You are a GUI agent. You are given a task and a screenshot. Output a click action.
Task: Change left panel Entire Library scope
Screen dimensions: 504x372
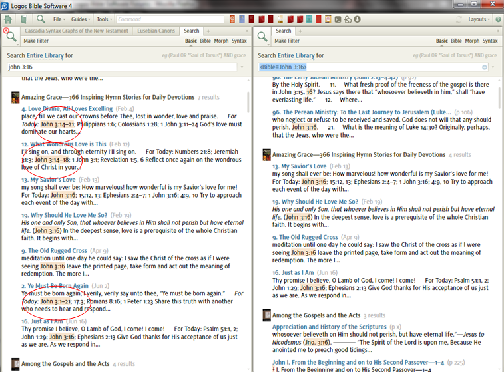coord(45,55)
